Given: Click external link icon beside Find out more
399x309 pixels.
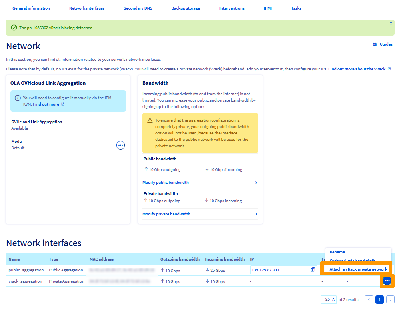Looking at the screenshot, I should tap(63, 104).
